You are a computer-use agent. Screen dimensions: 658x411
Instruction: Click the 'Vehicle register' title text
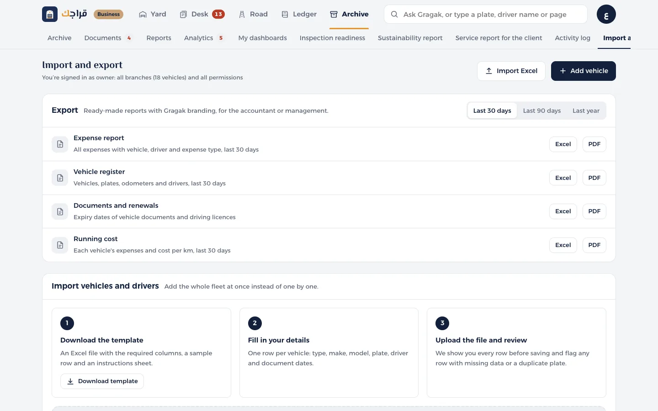click(99, 172)
